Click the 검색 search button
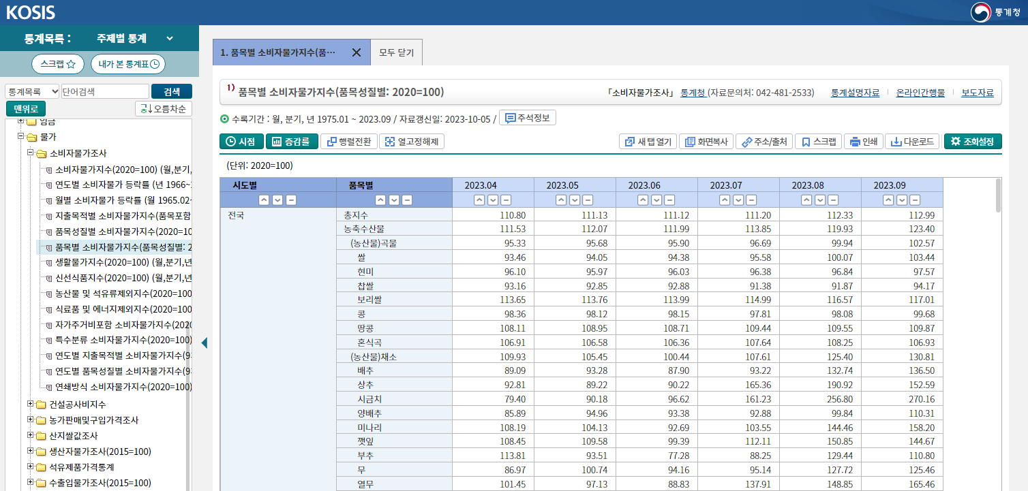 (x=172, y=91)
